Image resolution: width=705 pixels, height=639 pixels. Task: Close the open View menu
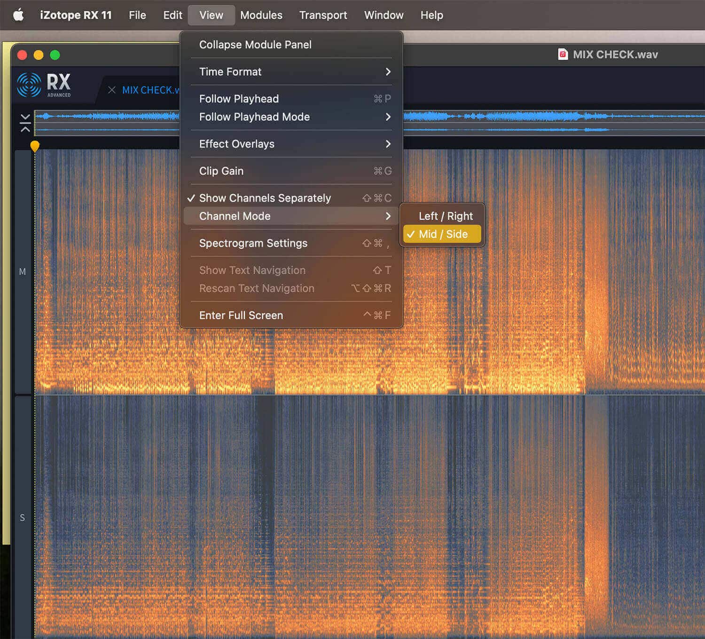(x=211, y=15)
